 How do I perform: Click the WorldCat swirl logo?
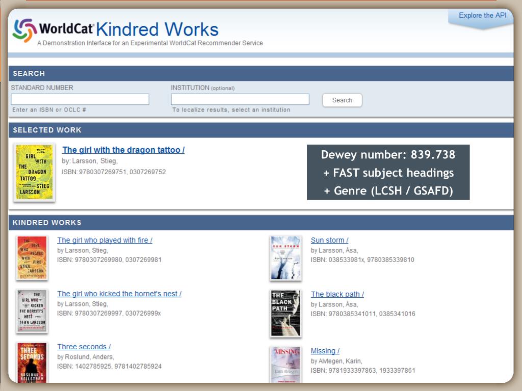click(24, 30)
